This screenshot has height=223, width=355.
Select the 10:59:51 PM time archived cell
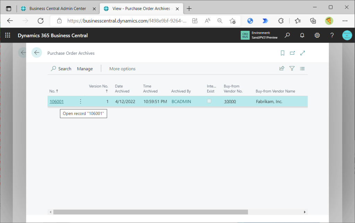point(155,101)
